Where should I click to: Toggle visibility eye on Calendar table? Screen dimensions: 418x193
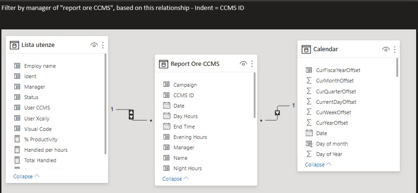(386, 49)
